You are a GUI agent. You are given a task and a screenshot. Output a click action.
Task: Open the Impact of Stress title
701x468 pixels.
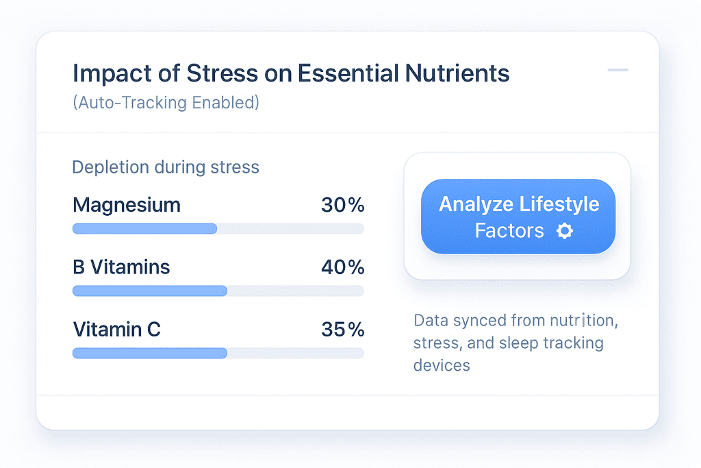290,73
